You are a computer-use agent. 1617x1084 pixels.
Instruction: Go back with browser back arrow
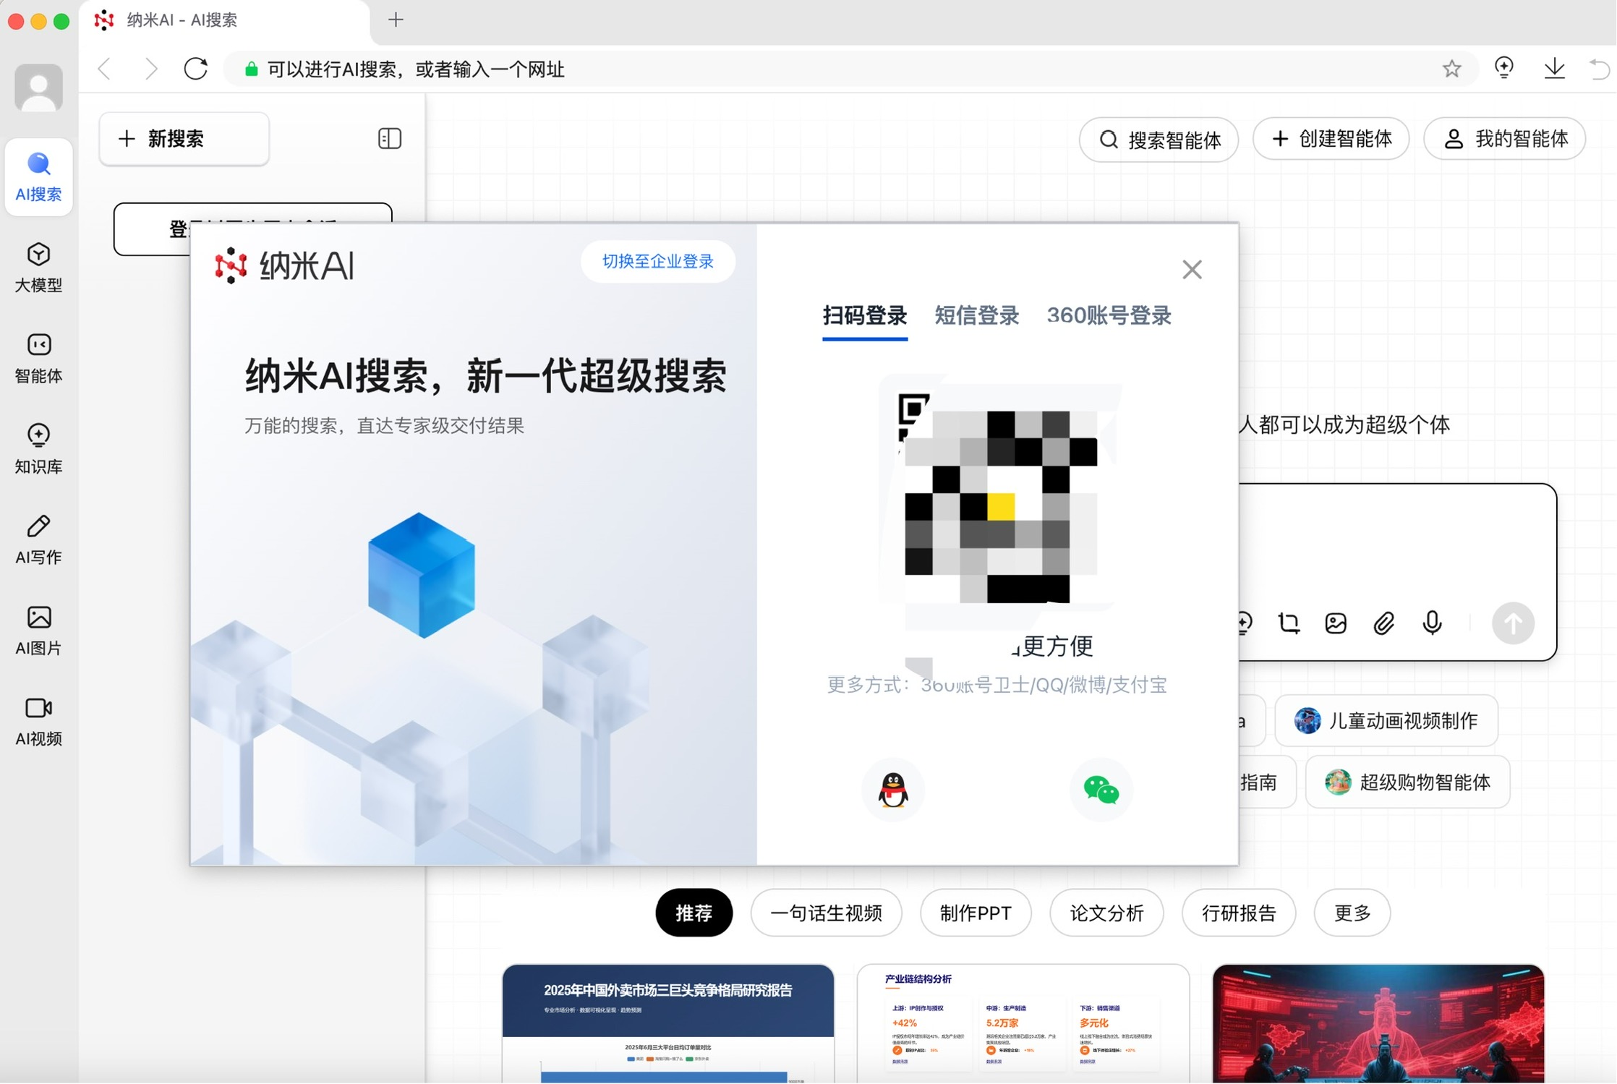click(x=106, y=69)
